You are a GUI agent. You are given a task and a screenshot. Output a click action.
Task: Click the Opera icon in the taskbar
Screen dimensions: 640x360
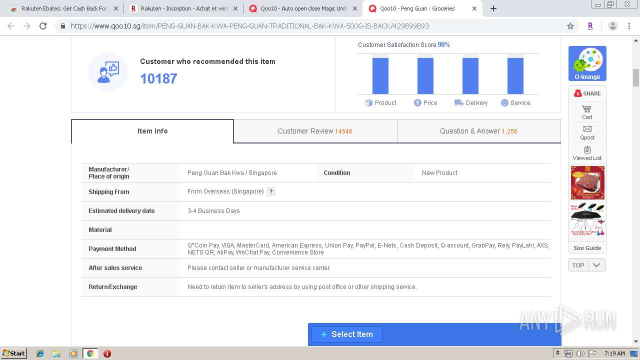[107, 353]
